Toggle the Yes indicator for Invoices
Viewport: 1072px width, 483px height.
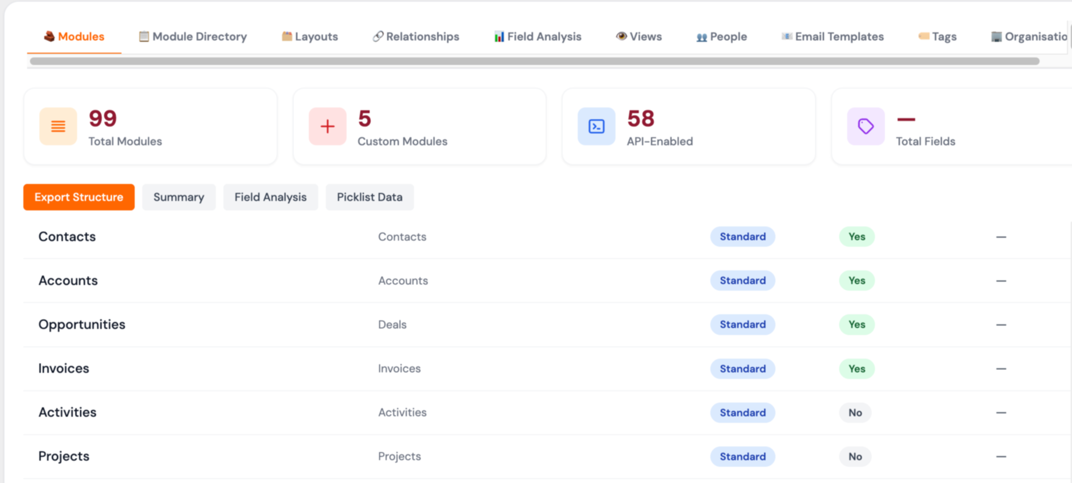pyautogui.click(x=856, y=369)
